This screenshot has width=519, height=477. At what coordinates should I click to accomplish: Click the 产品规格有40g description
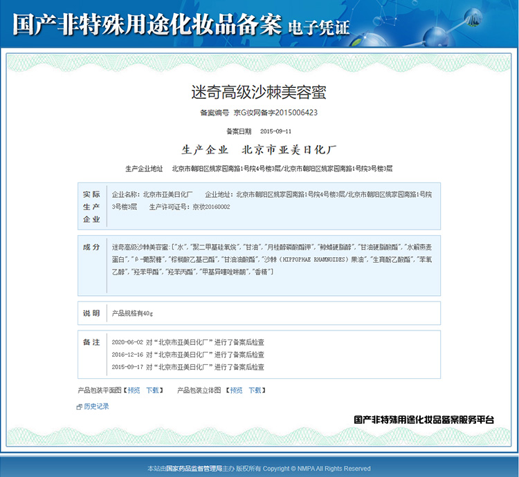coord(132,313)
